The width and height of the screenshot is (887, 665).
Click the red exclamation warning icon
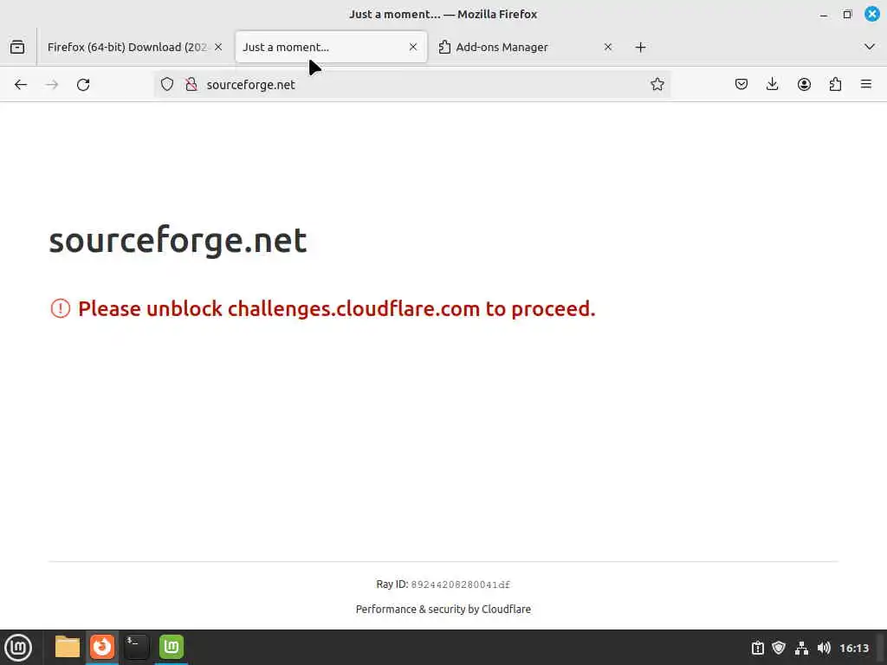tap(61, 309)
